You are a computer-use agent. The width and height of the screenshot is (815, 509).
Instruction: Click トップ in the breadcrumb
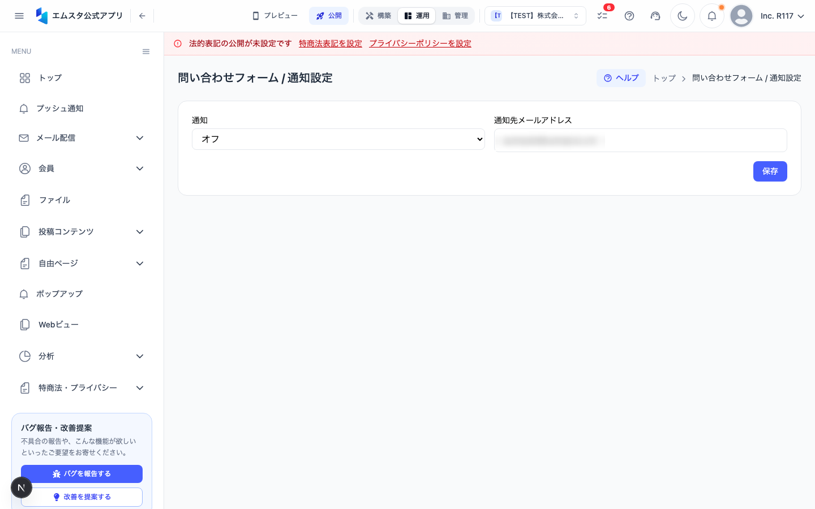point(664,78)
